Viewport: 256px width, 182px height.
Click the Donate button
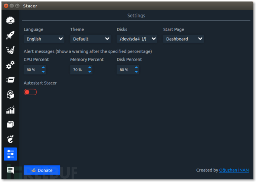click(x=42, y=170)
